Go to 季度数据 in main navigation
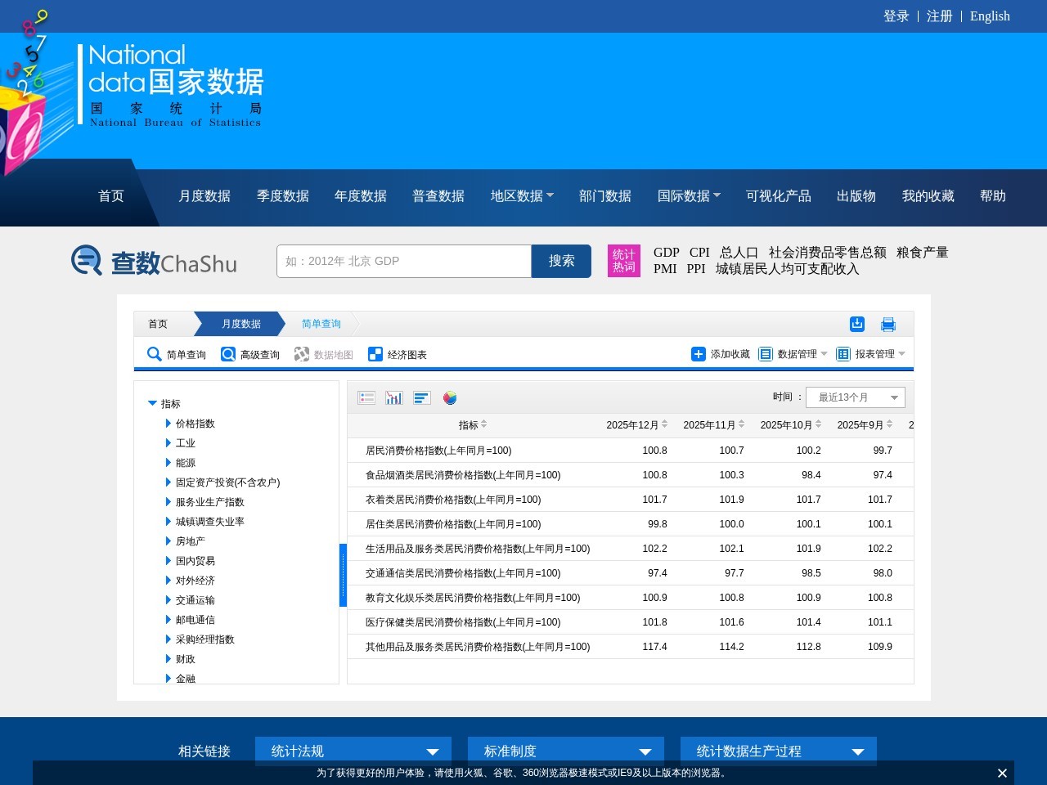The width and height of the screenshot is (1047, 785). click(283, 196)
